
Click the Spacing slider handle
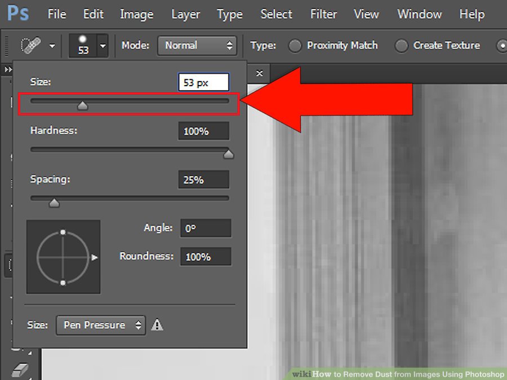54,203
